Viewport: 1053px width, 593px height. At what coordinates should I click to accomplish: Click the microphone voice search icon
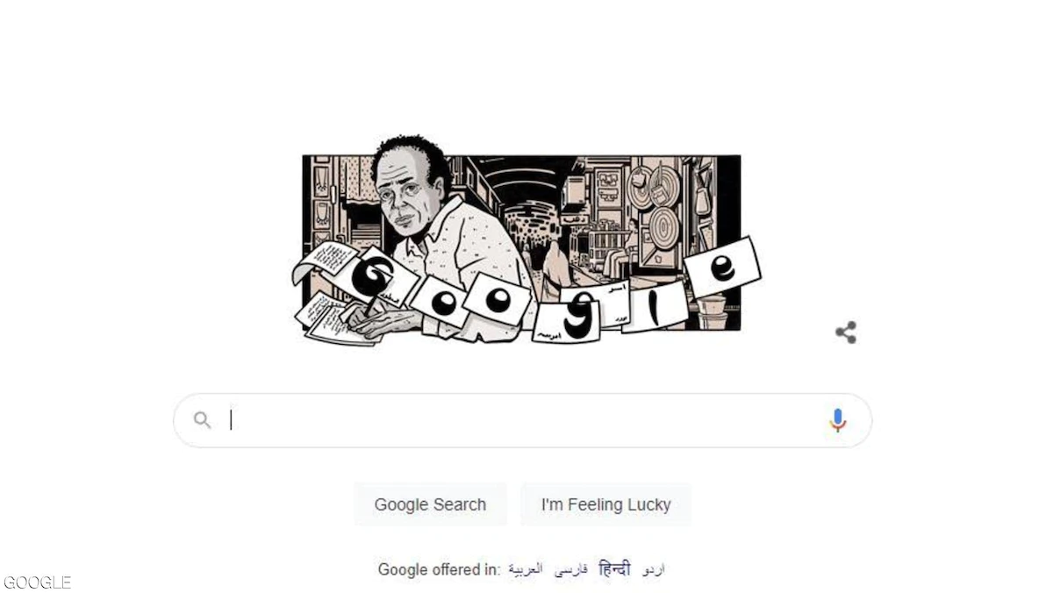[838, 420]
